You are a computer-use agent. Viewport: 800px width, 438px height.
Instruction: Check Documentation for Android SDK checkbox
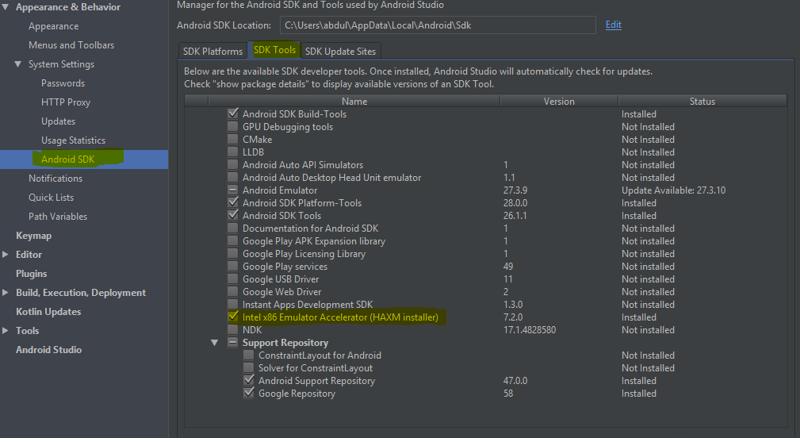pos(232,229)
